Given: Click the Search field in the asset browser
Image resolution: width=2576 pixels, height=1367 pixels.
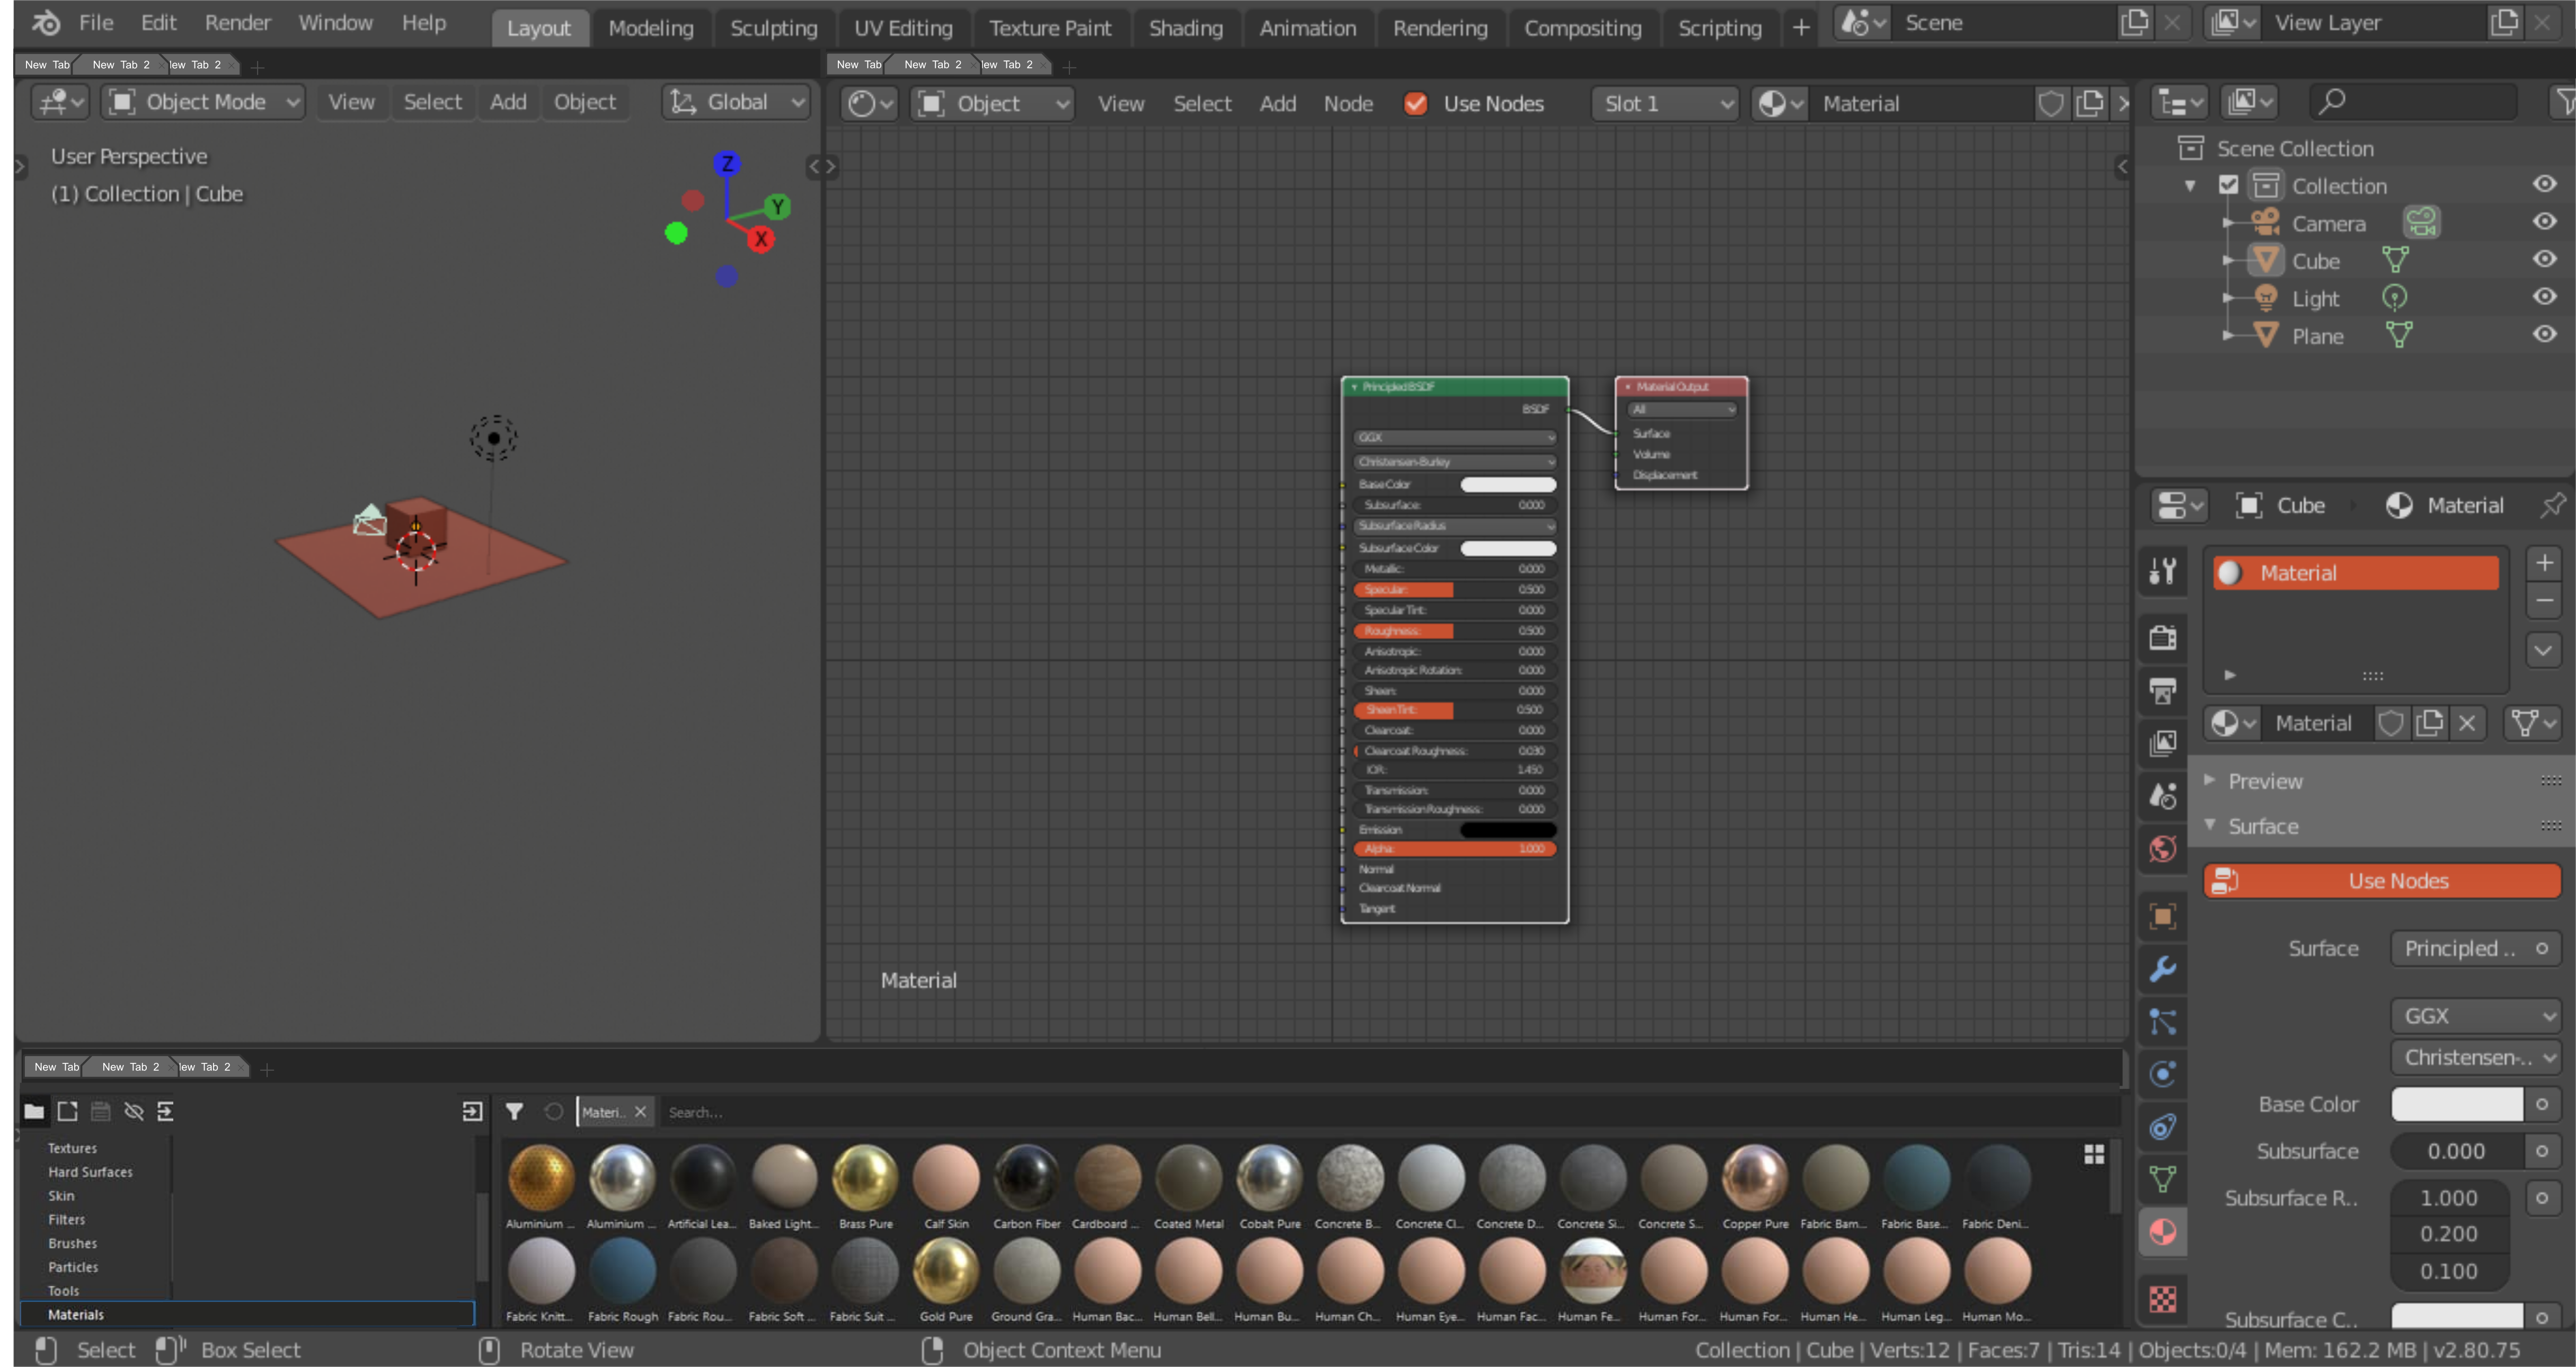Looking at the screenshot, I should 1390,1112.
